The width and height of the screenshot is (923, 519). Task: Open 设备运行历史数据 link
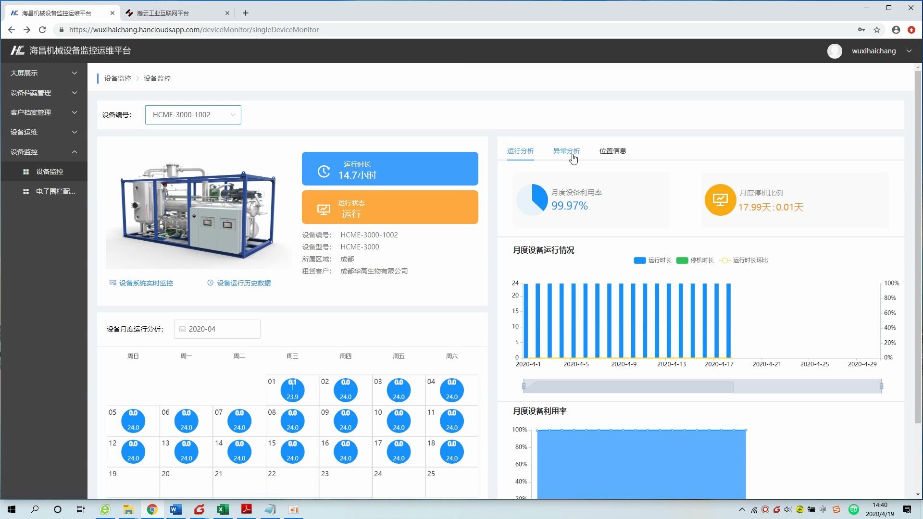click(x=239, y=283)
